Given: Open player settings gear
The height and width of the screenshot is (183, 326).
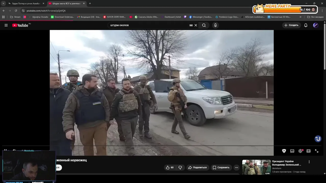Looking at the screenshot, I should point(301,151).
